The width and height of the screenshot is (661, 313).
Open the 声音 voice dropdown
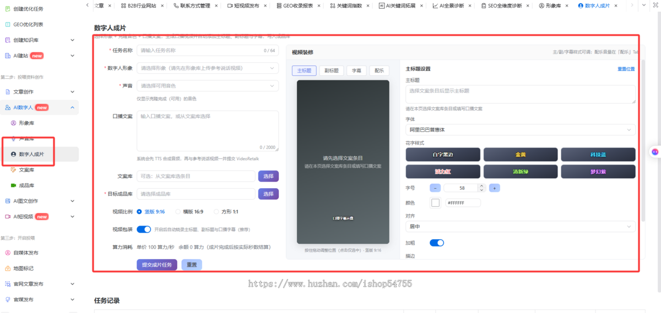pos(208,86)
